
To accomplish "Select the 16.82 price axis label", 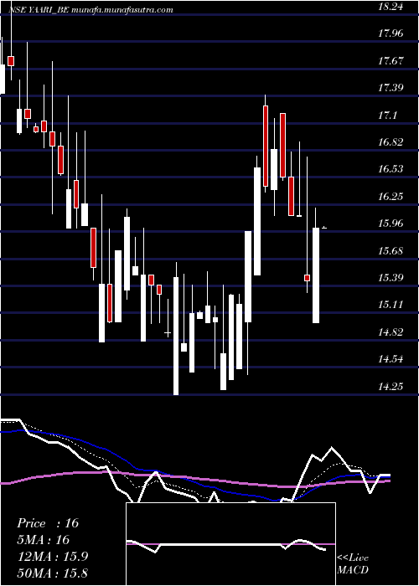I will click(391, 142).
